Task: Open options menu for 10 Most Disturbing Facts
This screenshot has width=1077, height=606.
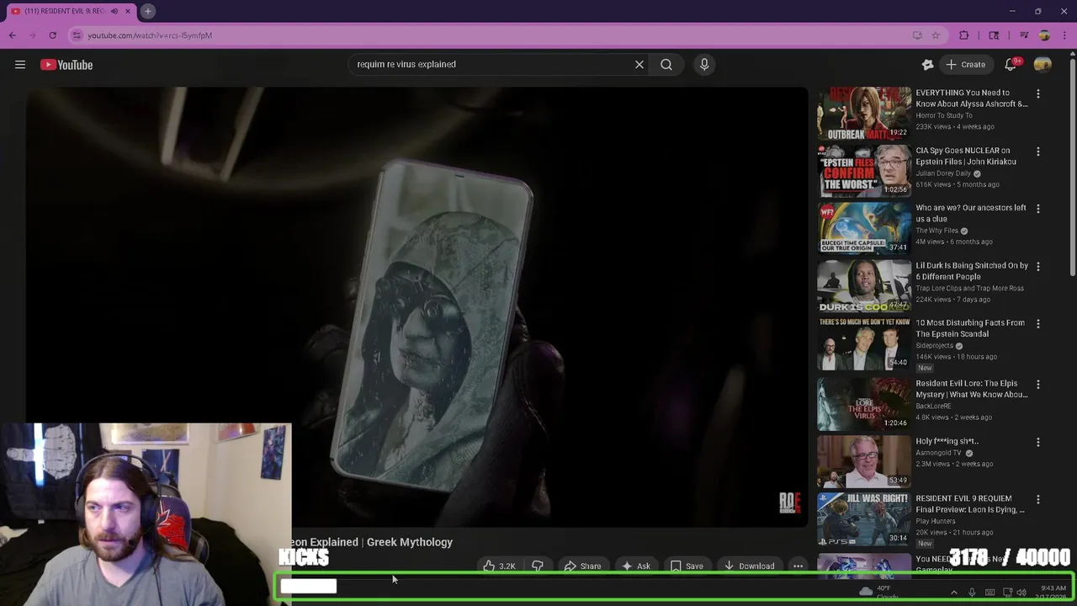Action: point(1038,324)
